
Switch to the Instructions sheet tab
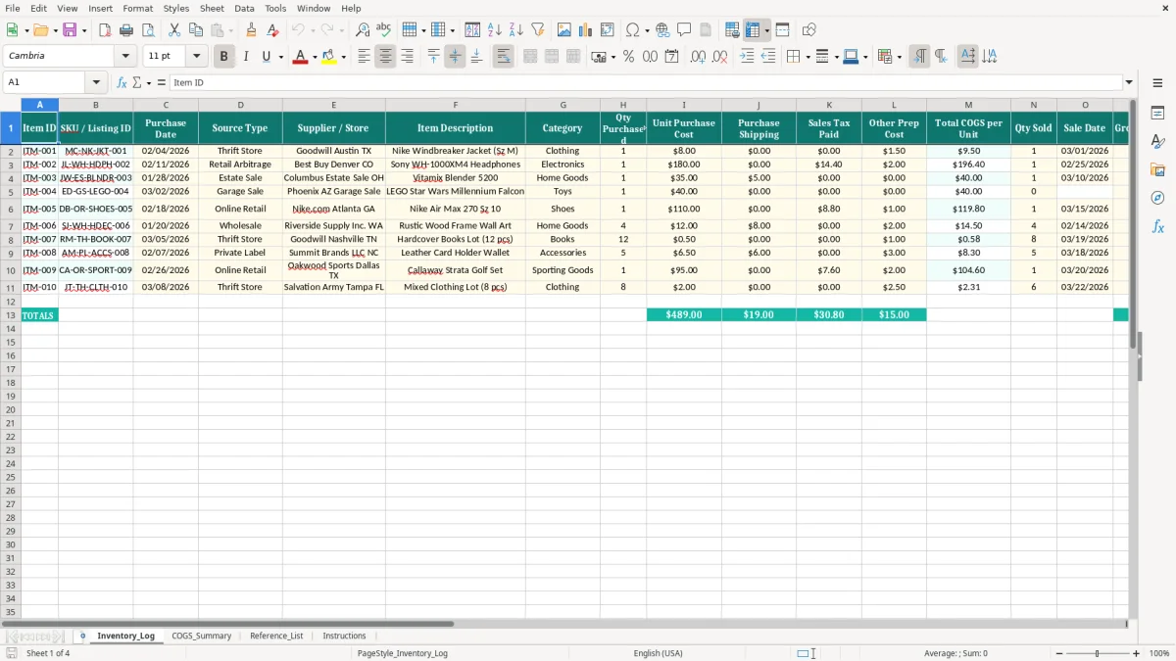(x=344, y=636)
